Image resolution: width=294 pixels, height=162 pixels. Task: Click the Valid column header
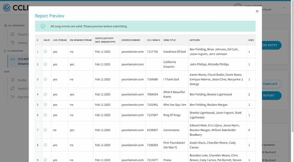pyautogui.click(x=47, y=40)
